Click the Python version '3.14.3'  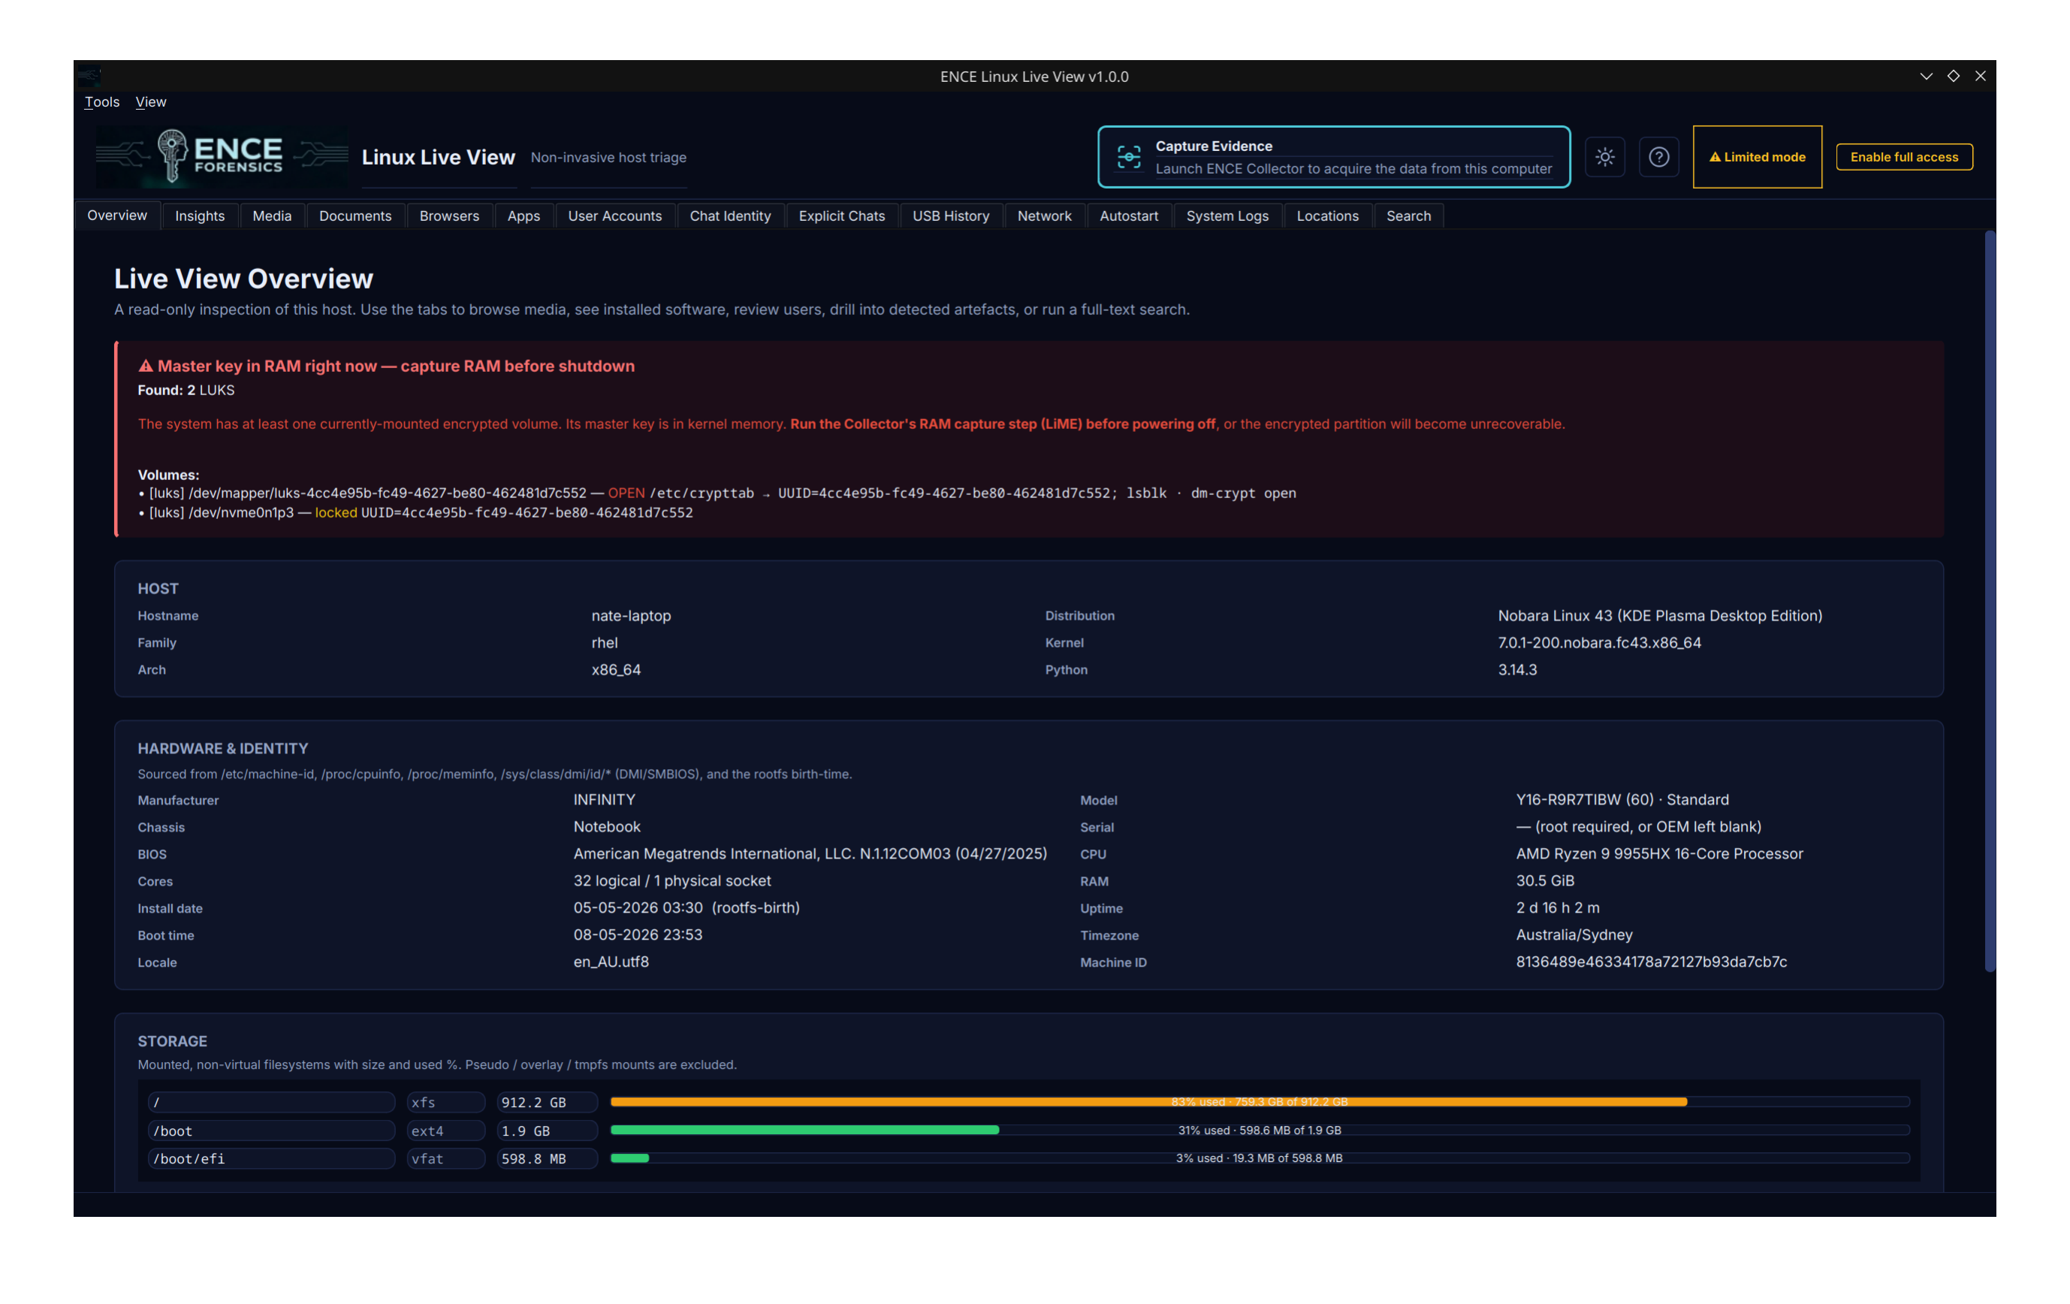[1517, 671]
